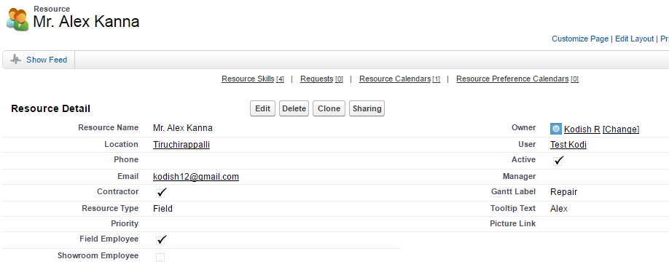Image resolution: width=669 pixels, height=275 pixels.
Task: Click the Delete button
Action: 294,108
